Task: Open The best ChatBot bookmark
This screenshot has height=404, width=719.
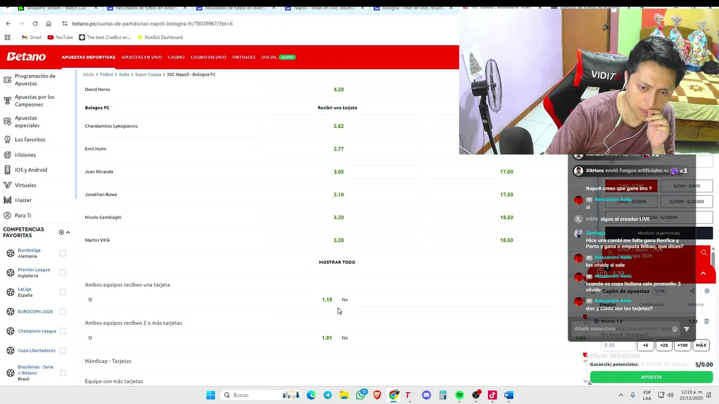Action: pyautogui.click(x=105, y=38)
